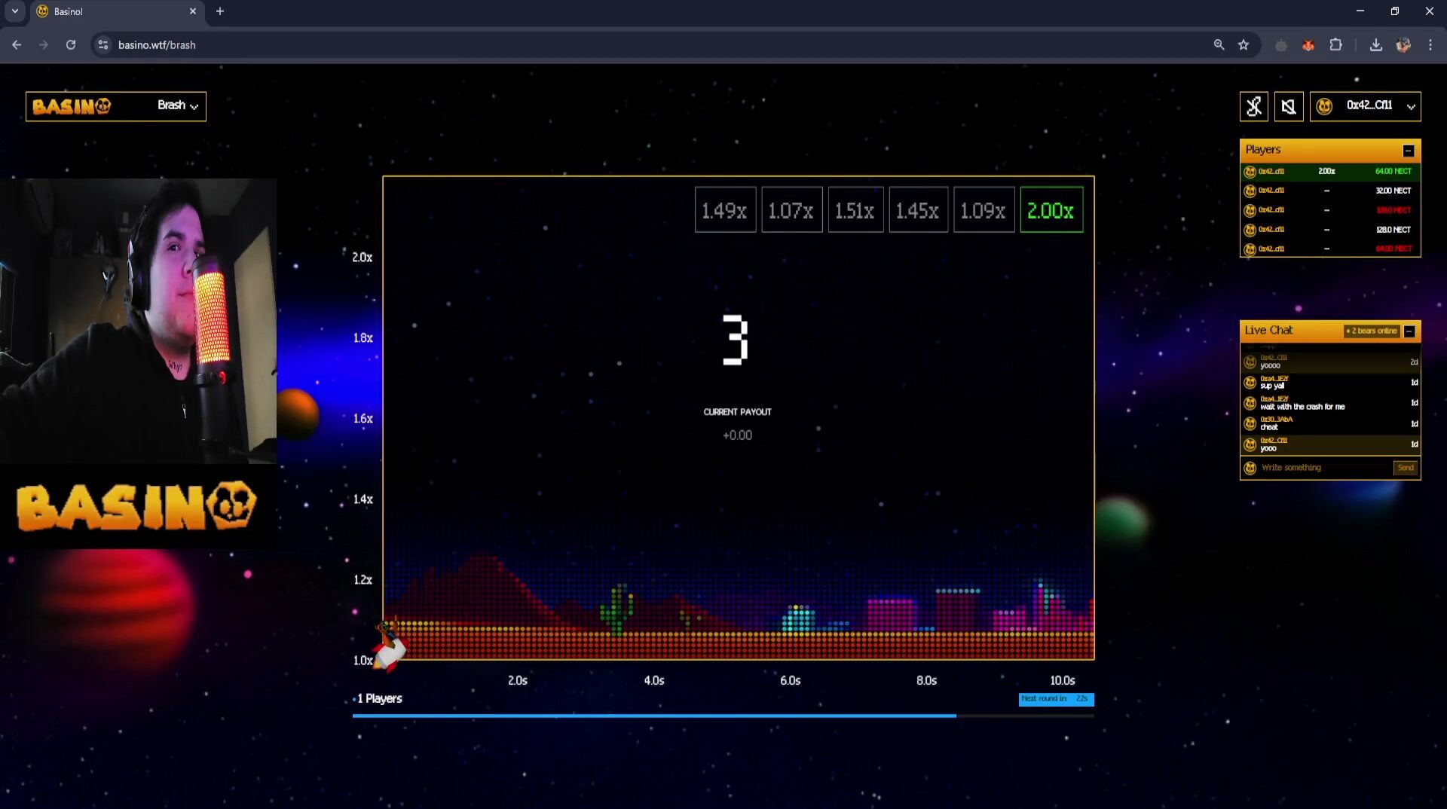1447x809 pixels.
Task: Open the Brash game selector dropdown
Action: coord(178,105)
